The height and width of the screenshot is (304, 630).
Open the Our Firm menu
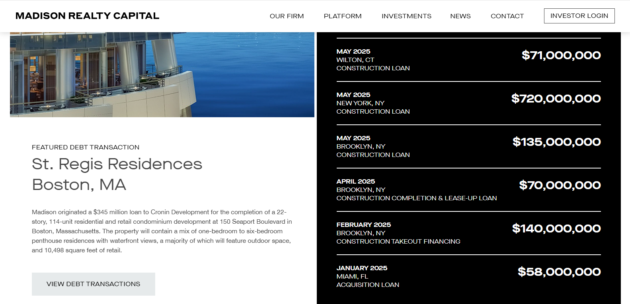(287, 16)
